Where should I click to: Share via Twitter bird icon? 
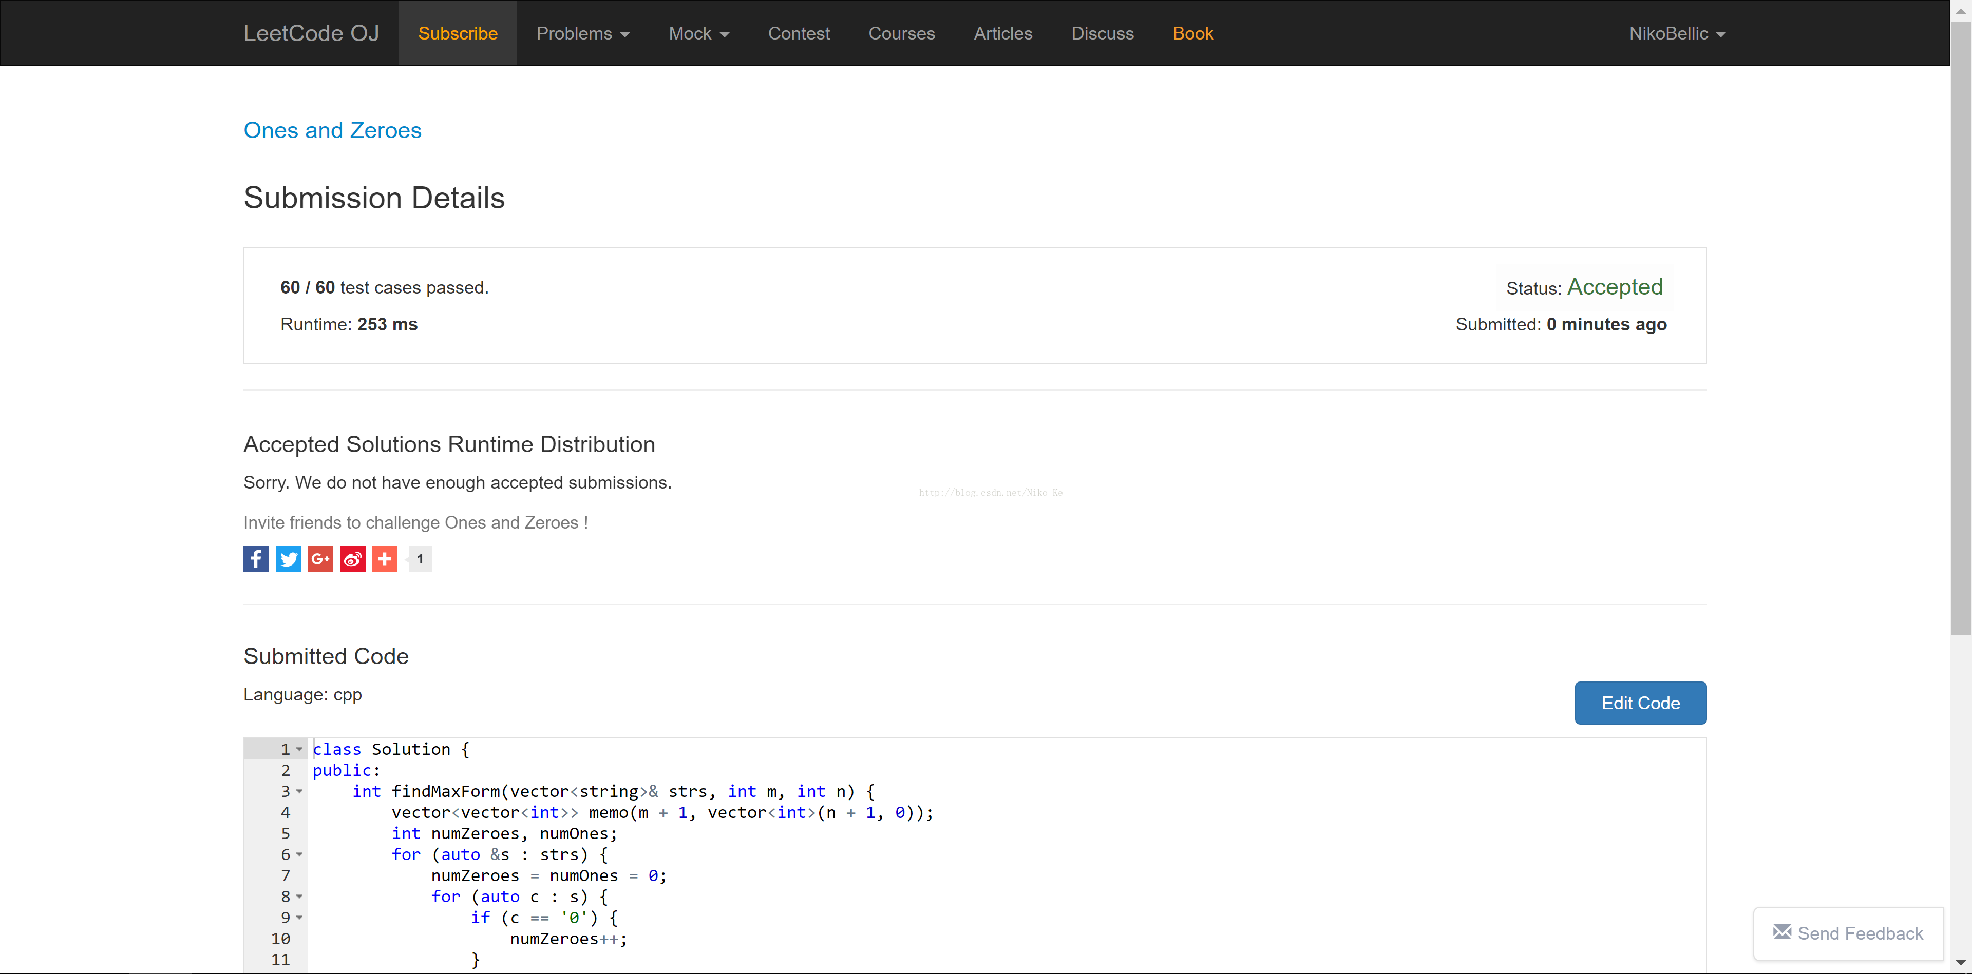click(288, 558)
